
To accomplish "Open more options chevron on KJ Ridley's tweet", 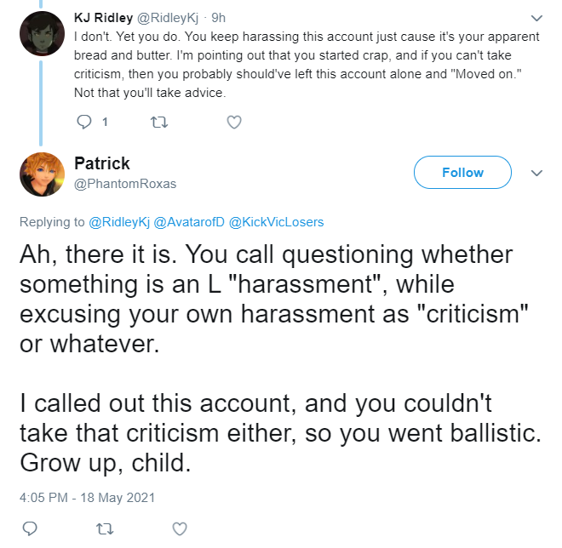I will (536, 18).
